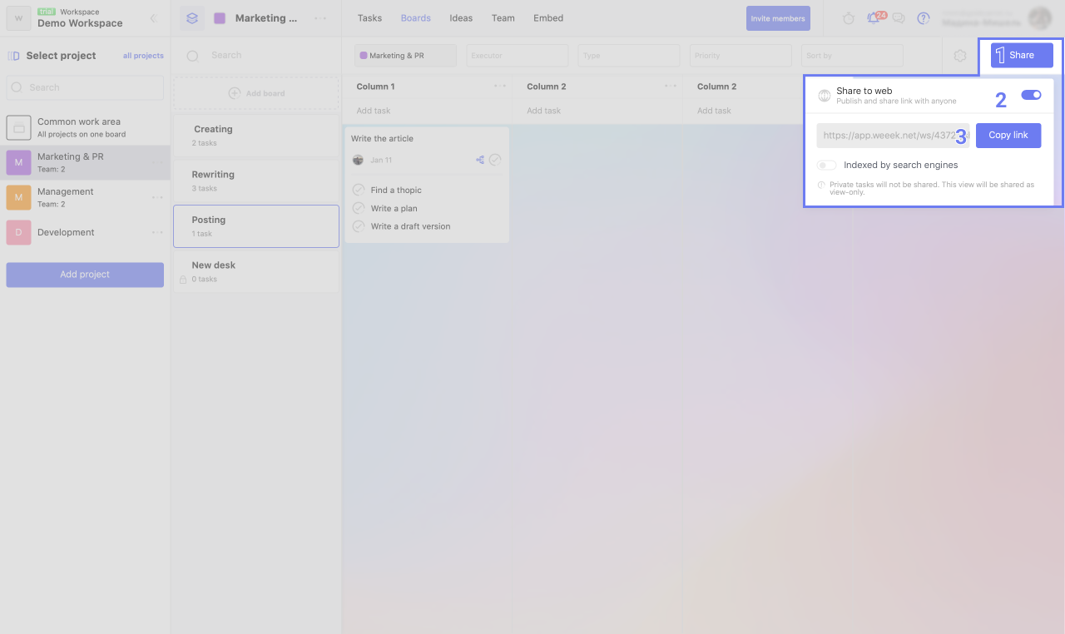1065x634 pixels.
Task: Open board settings gear icon
Action: 960,56
